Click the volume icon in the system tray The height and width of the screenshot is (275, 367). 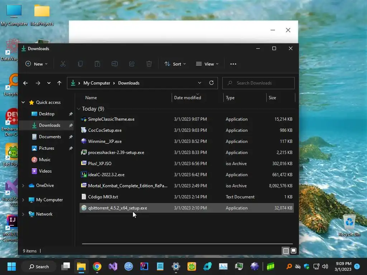pos(325,266)
